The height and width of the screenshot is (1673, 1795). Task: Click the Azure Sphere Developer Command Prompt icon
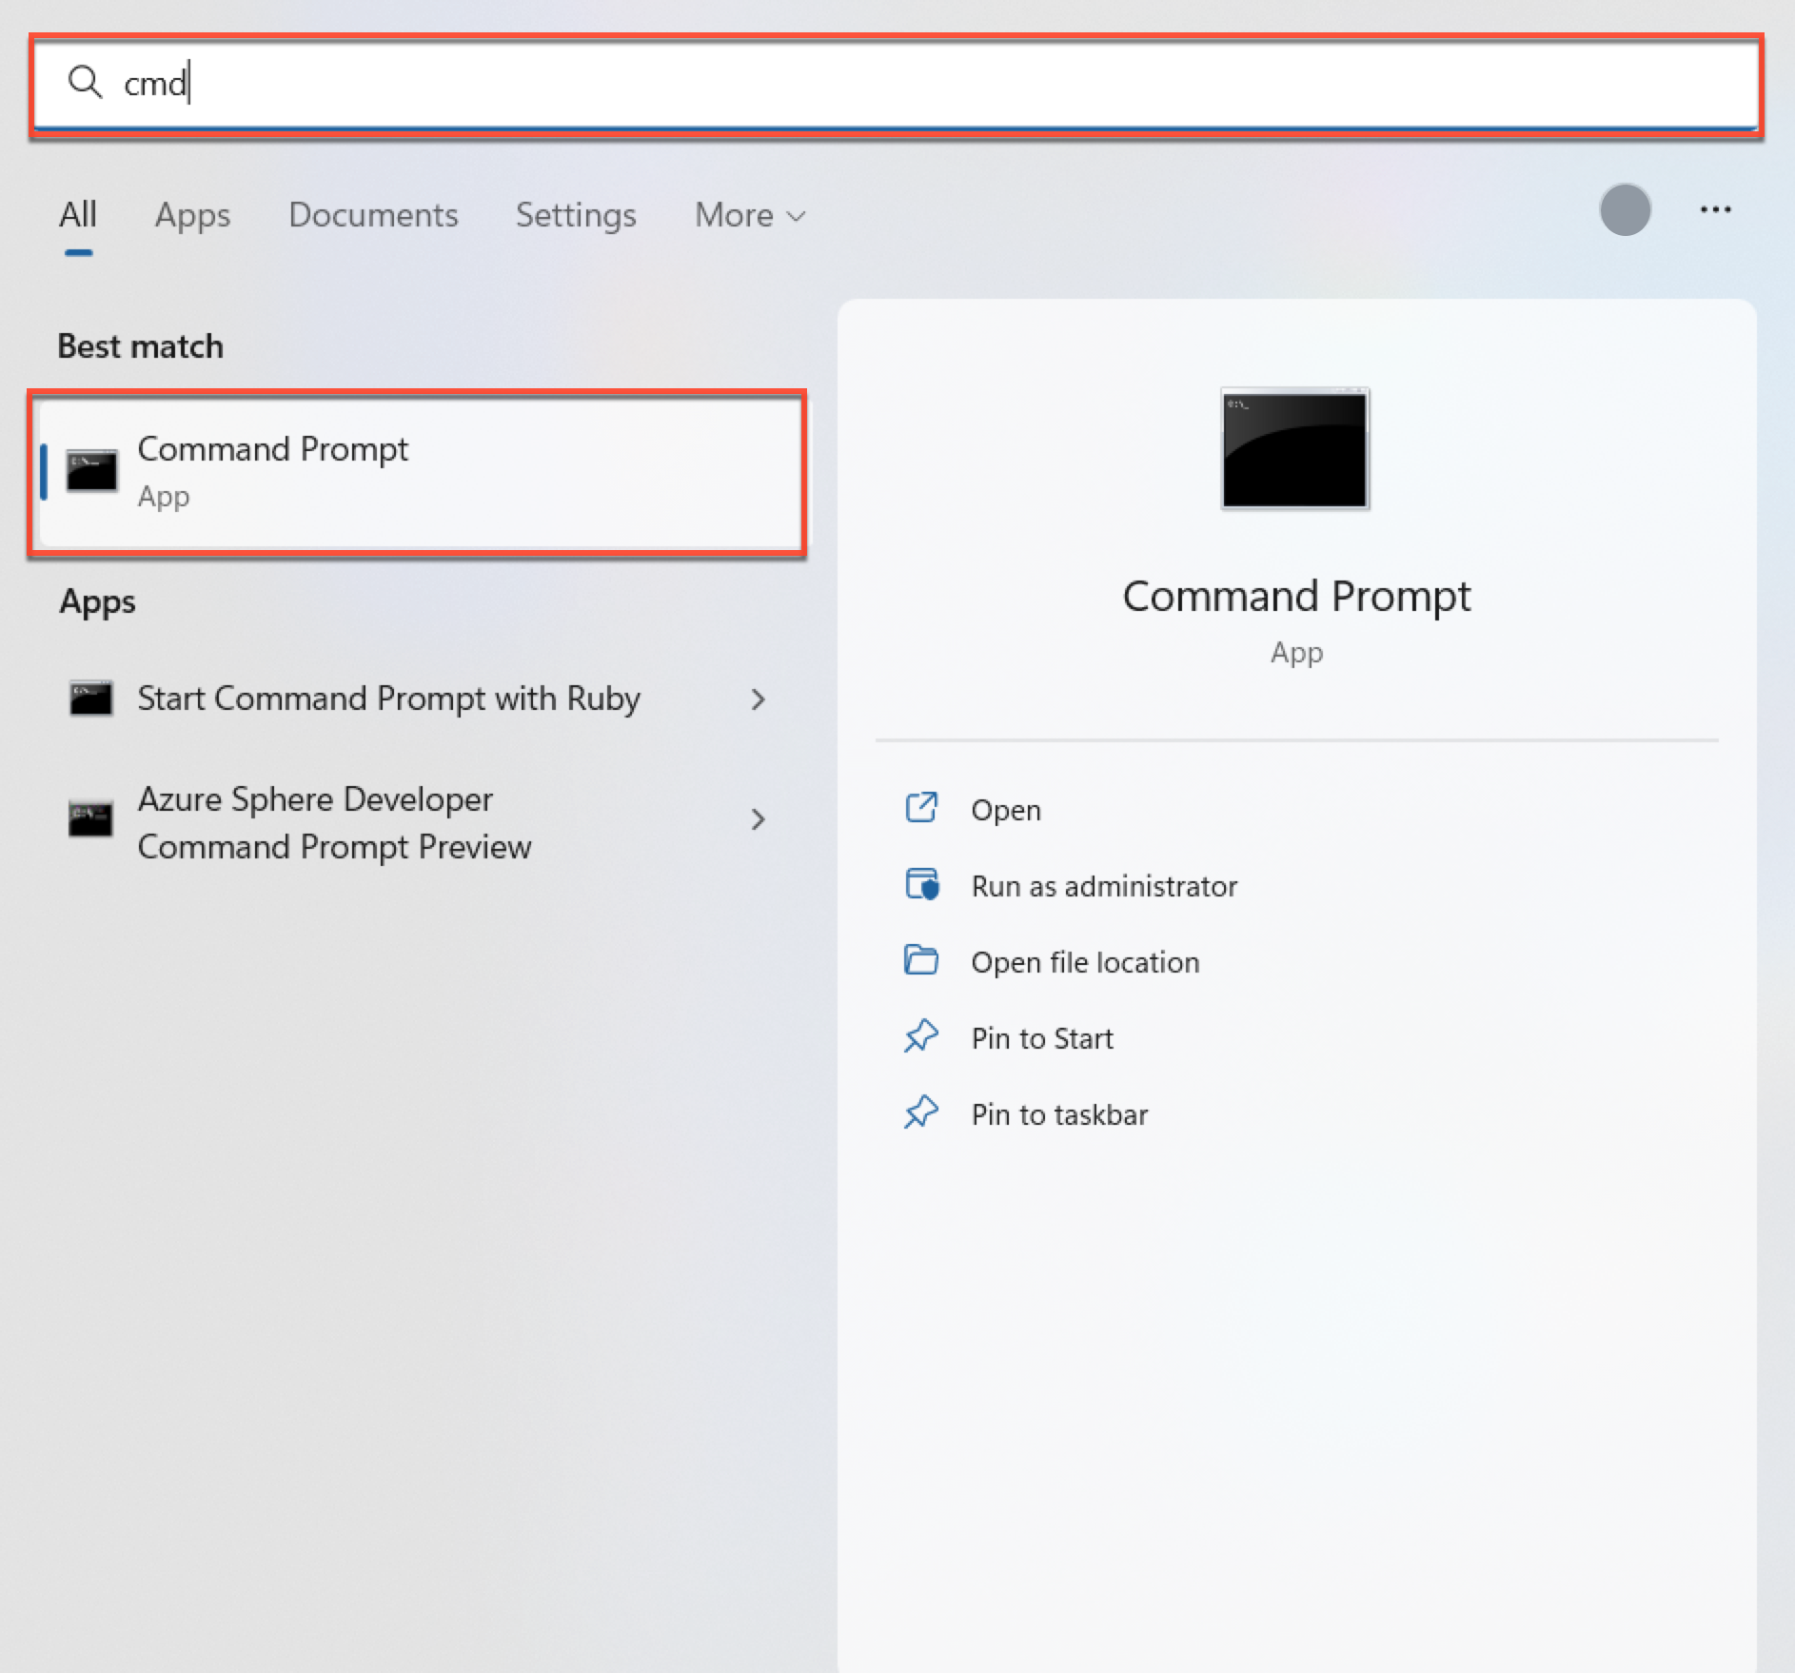click(90, 818)
